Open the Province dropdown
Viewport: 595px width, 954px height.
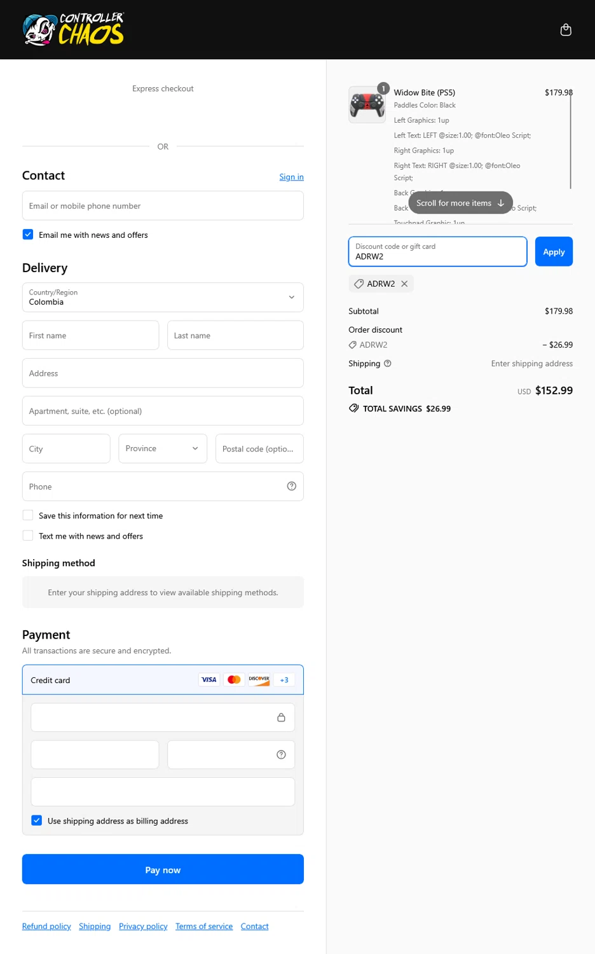click(163, 448)
